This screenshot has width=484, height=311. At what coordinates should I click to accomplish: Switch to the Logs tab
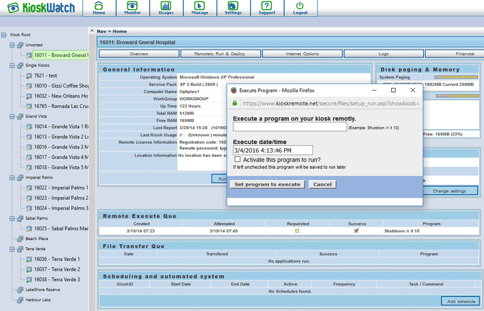pos(384,54)
